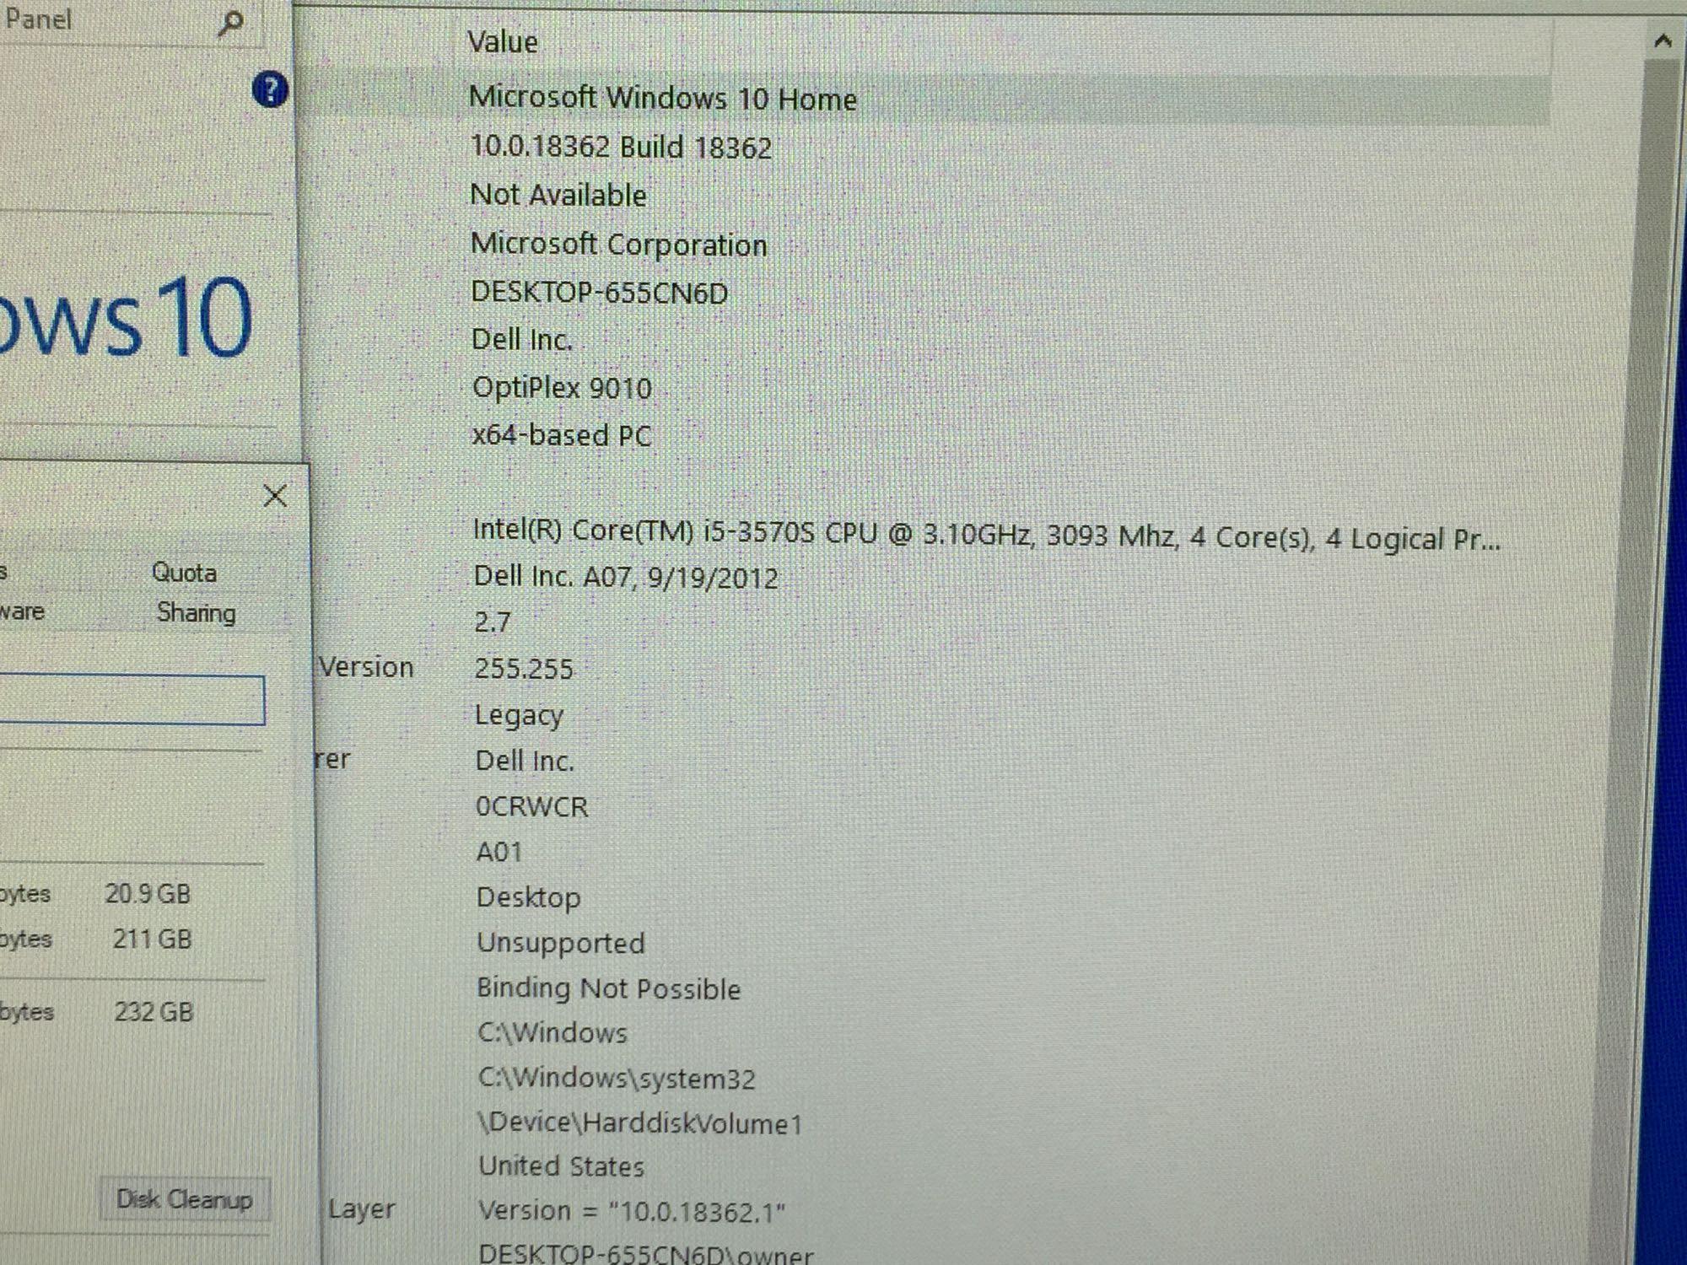Close the disk properties dialog
This screenshot has height=1265, width=1687.
click(275, 496)
